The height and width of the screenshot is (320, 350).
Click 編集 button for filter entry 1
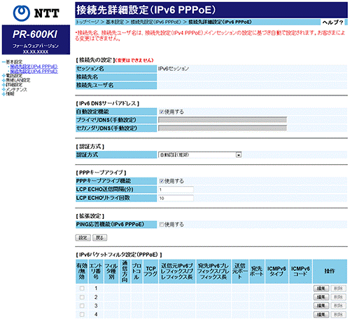point(321,288)
